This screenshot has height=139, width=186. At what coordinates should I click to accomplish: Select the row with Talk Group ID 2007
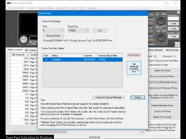(x=22, y=62)
